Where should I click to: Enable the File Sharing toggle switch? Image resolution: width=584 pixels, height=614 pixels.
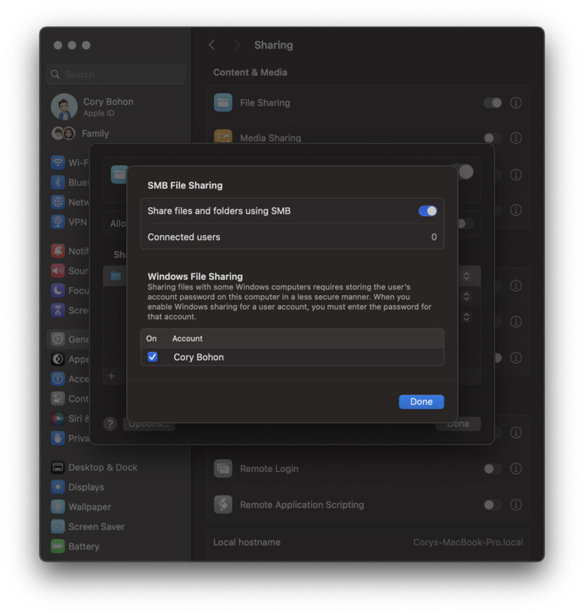click(x=493, y=102)
